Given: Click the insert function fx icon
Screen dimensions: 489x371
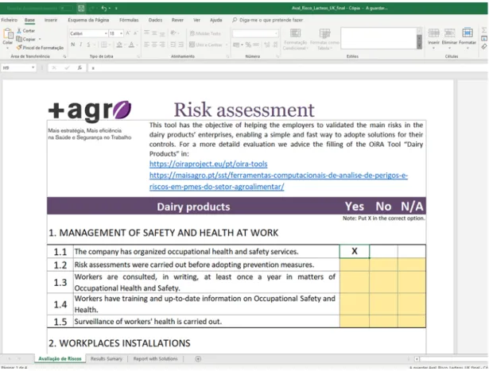Looking at the screenshot, I should 80,68.
